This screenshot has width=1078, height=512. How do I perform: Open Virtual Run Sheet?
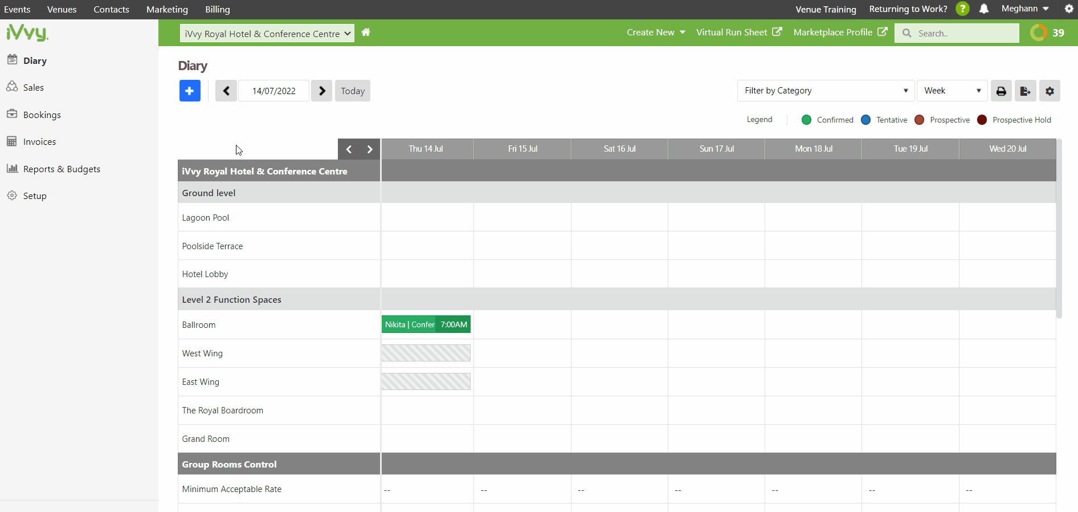coord(739,32)
